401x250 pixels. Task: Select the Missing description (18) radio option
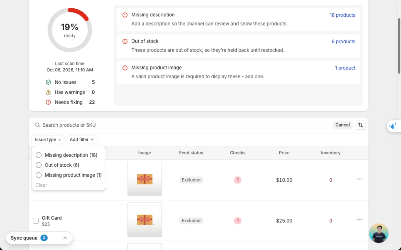39,155
